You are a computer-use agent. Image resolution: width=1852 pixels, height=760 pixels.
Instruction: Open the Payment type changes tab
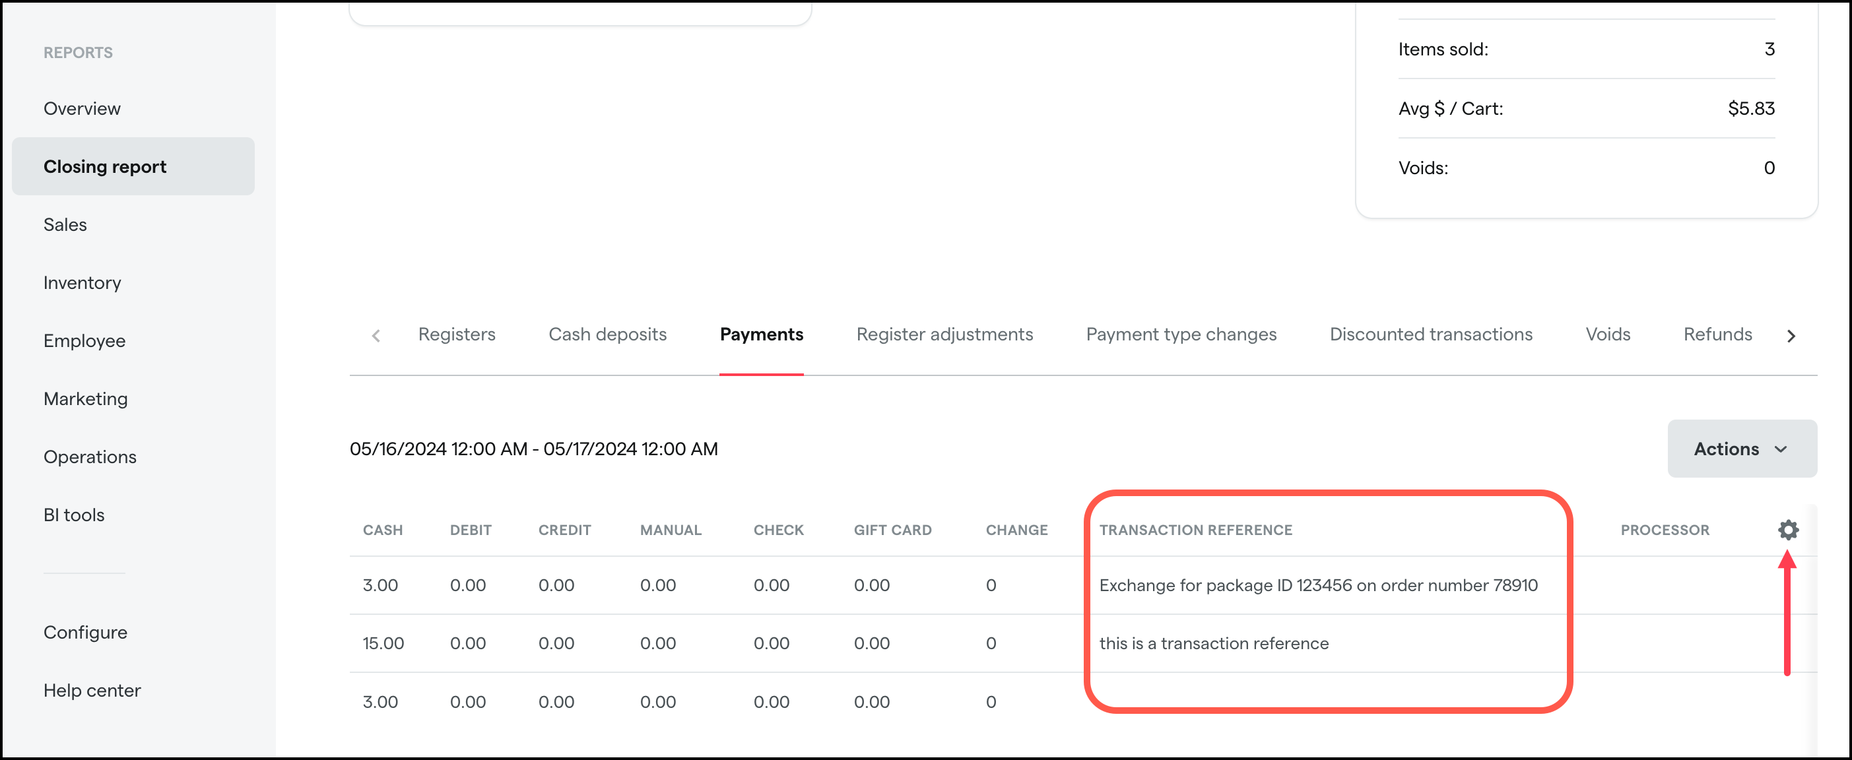point(1181,334)
